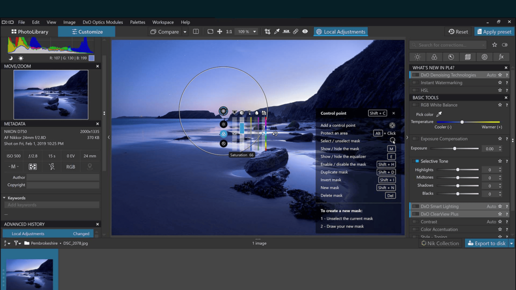Select the Crop tool in the toolbar
Viewport: 516px width, 290px height.
267,32
